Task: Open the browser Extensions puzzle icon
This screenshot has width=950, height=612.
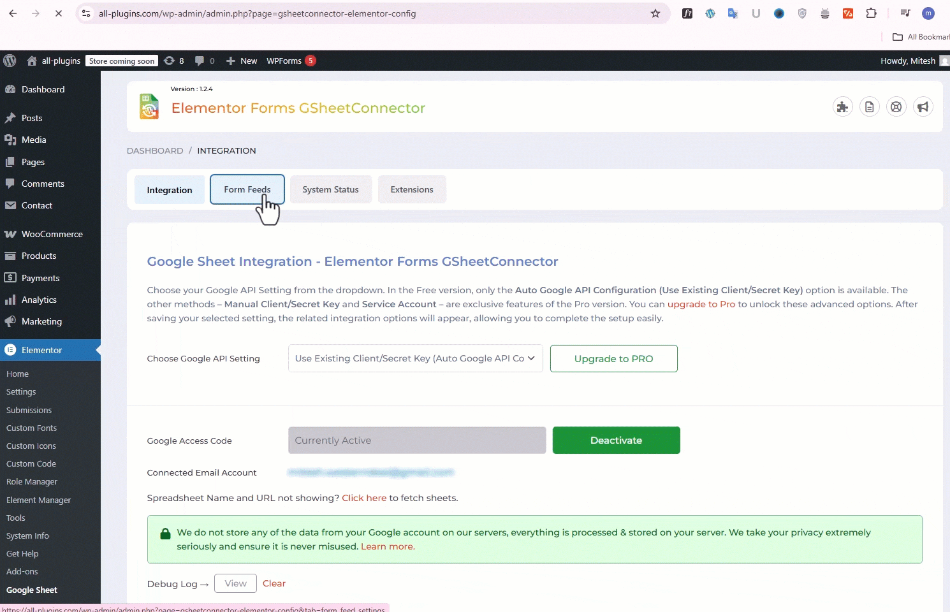Action: tap(871, 13)
